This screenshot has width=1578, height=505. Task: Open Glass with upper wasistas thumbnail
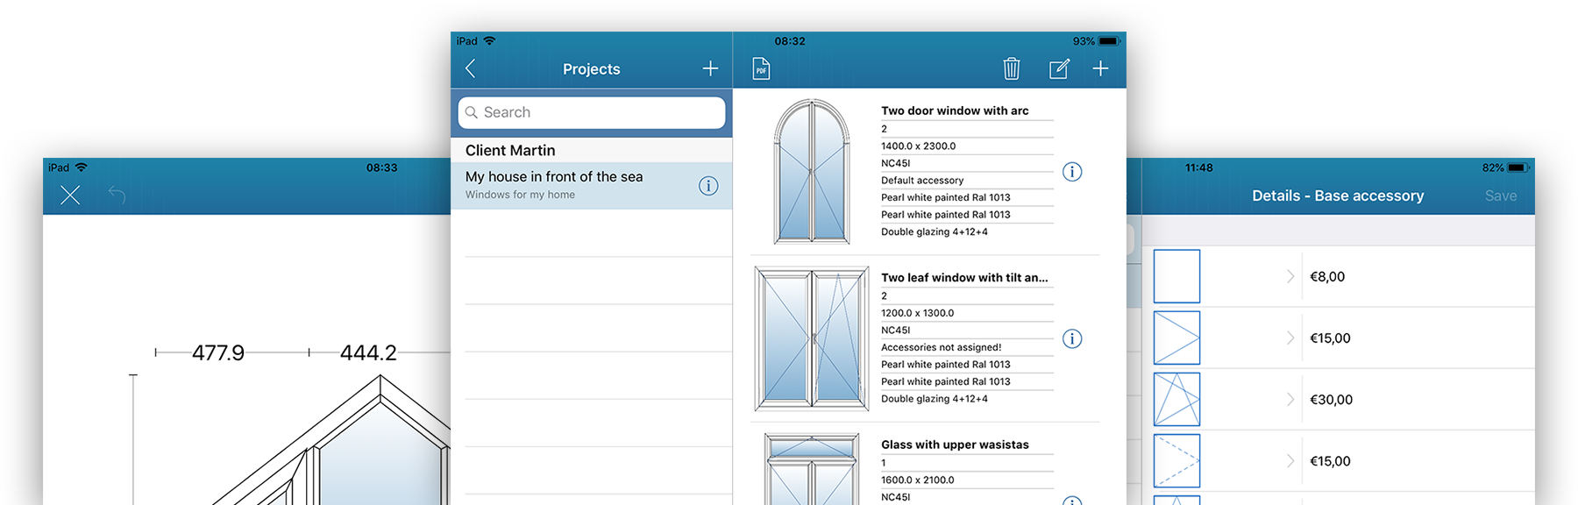tap(812, 469)
